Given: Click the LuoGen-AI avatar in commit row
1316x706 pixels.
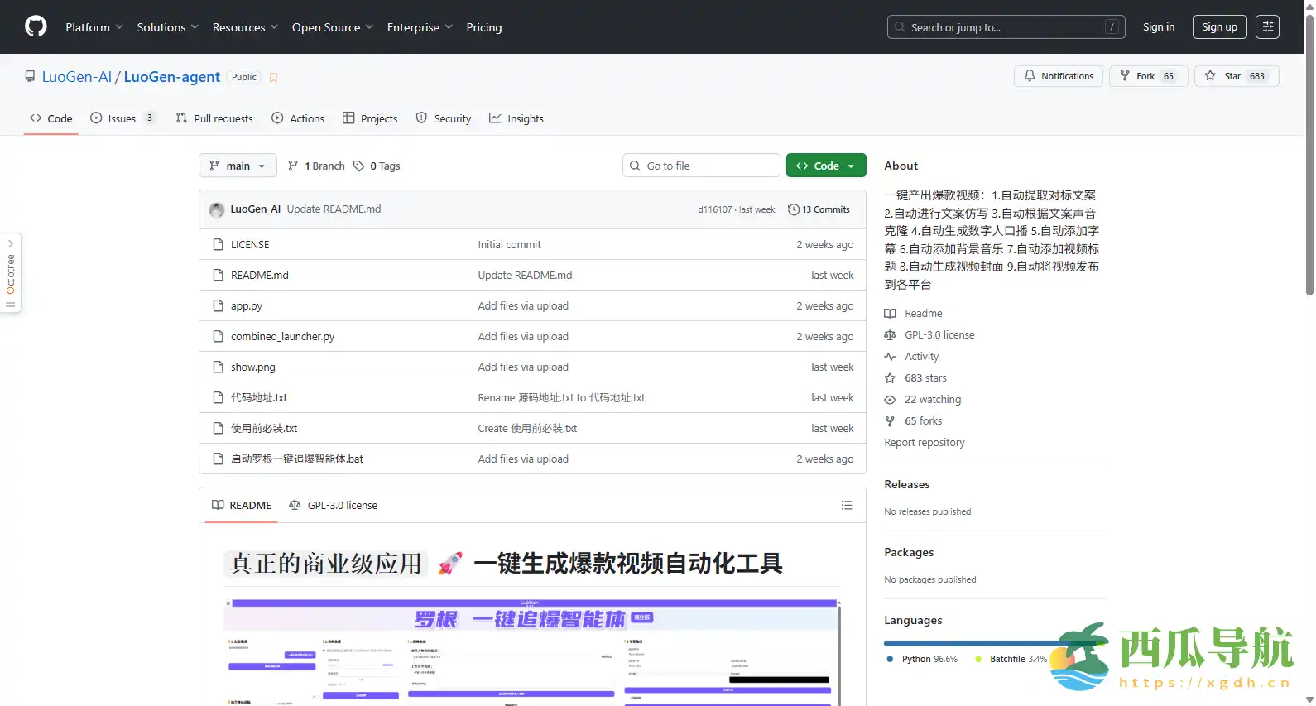Looking at the screenshot, I should (x=217, y=209).
